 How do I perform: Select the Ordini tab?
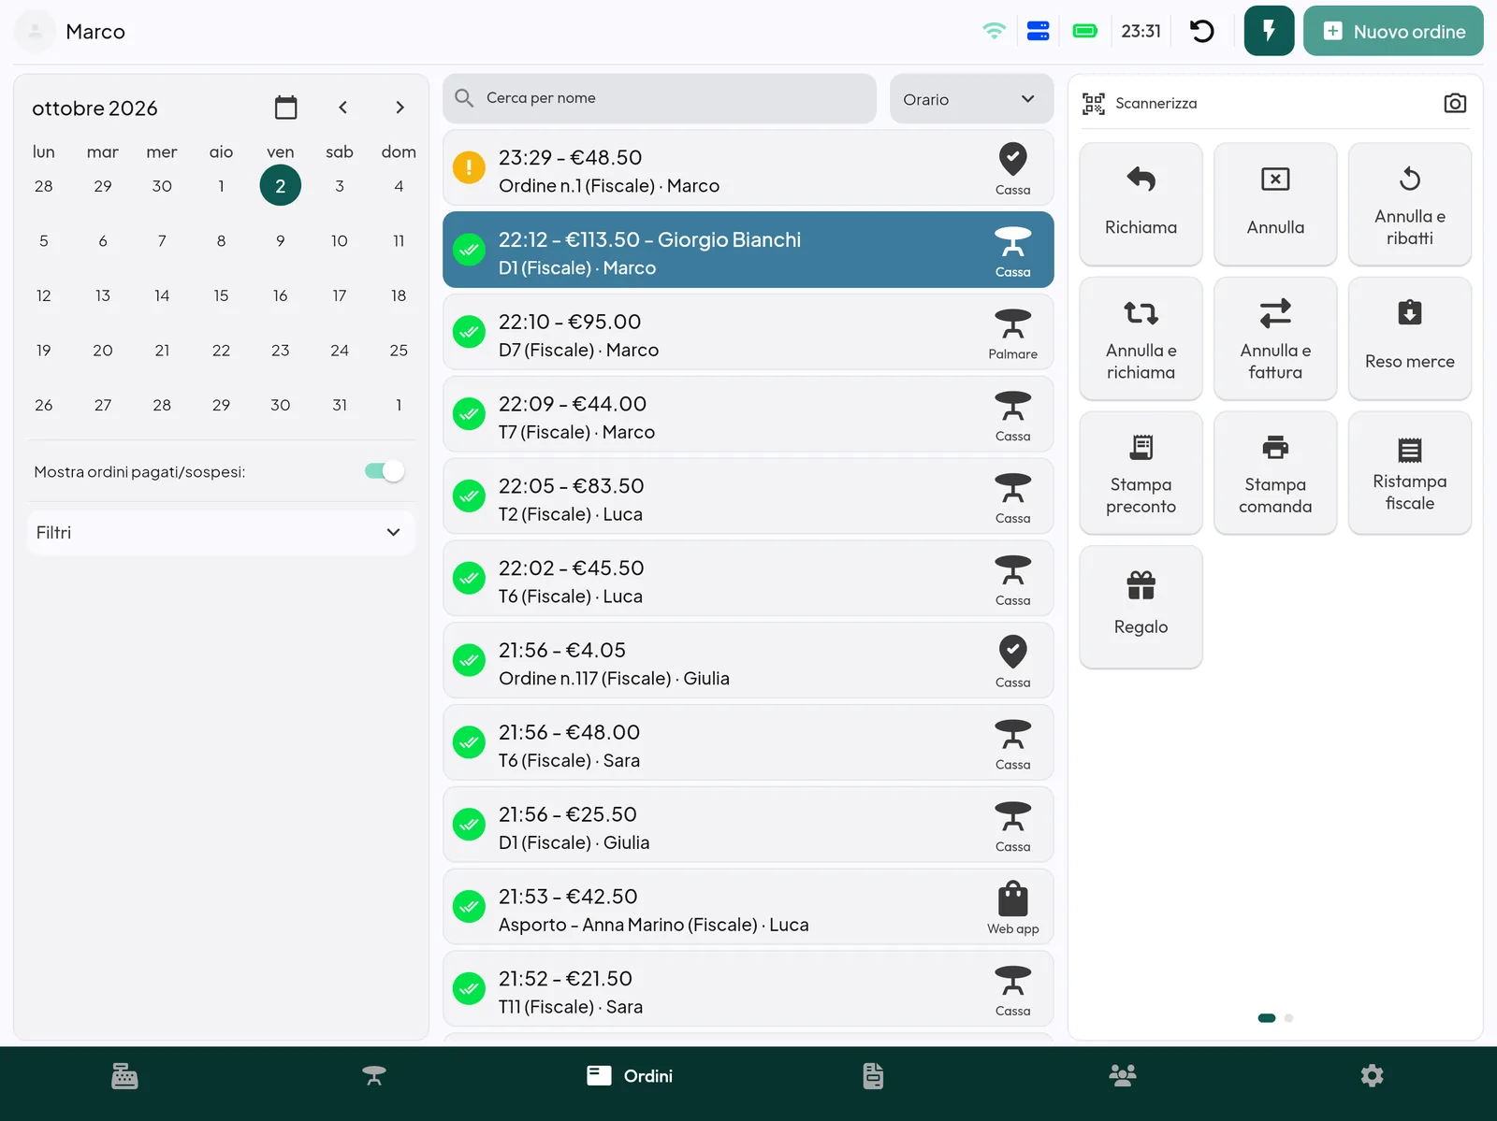[630, 1076]
